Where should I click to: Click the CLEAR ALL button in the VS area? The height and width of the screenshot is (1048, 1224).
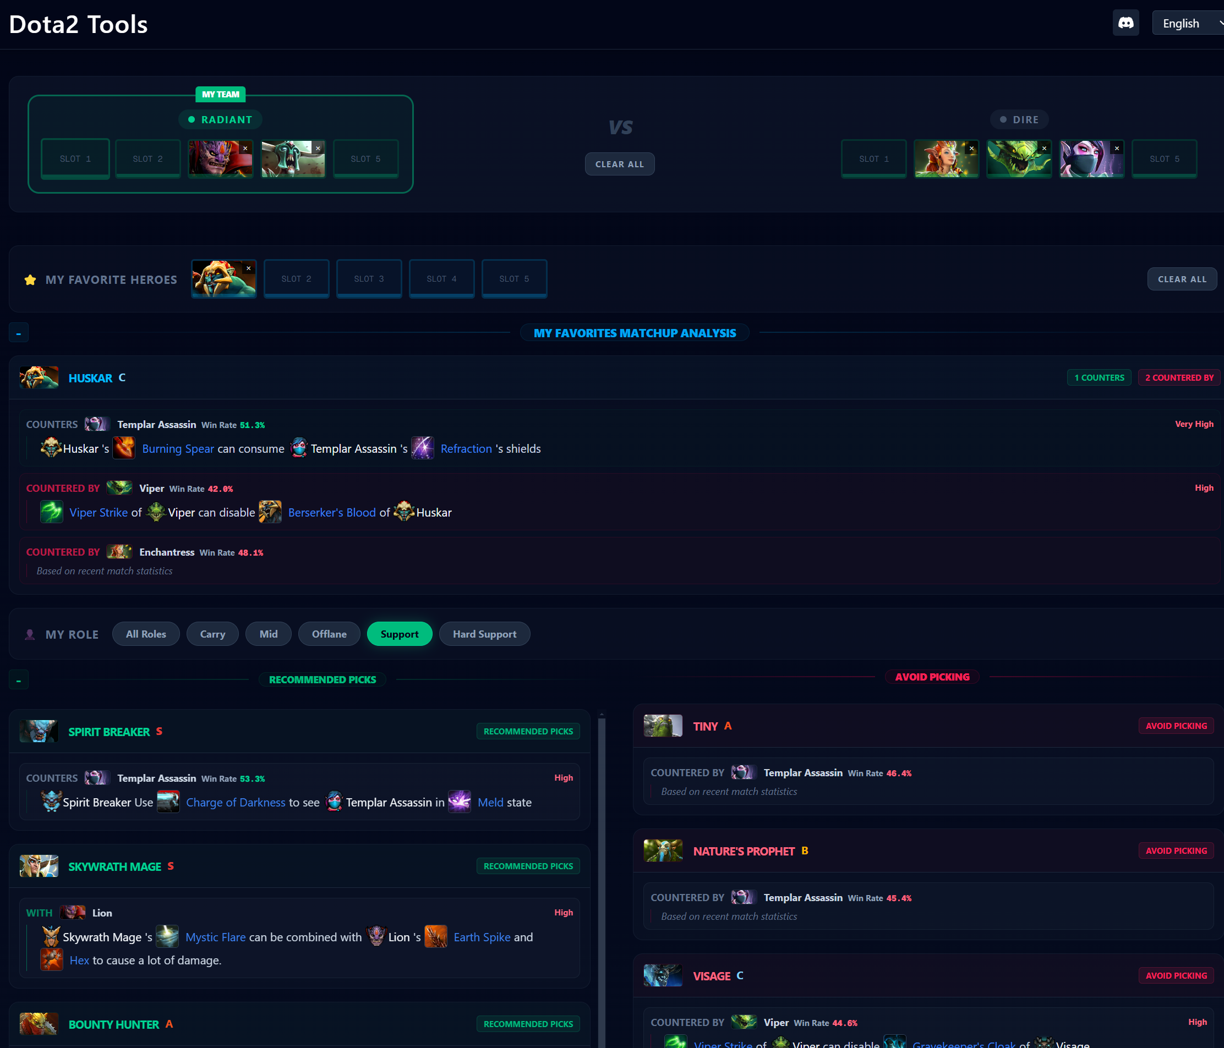click(619, 163)
